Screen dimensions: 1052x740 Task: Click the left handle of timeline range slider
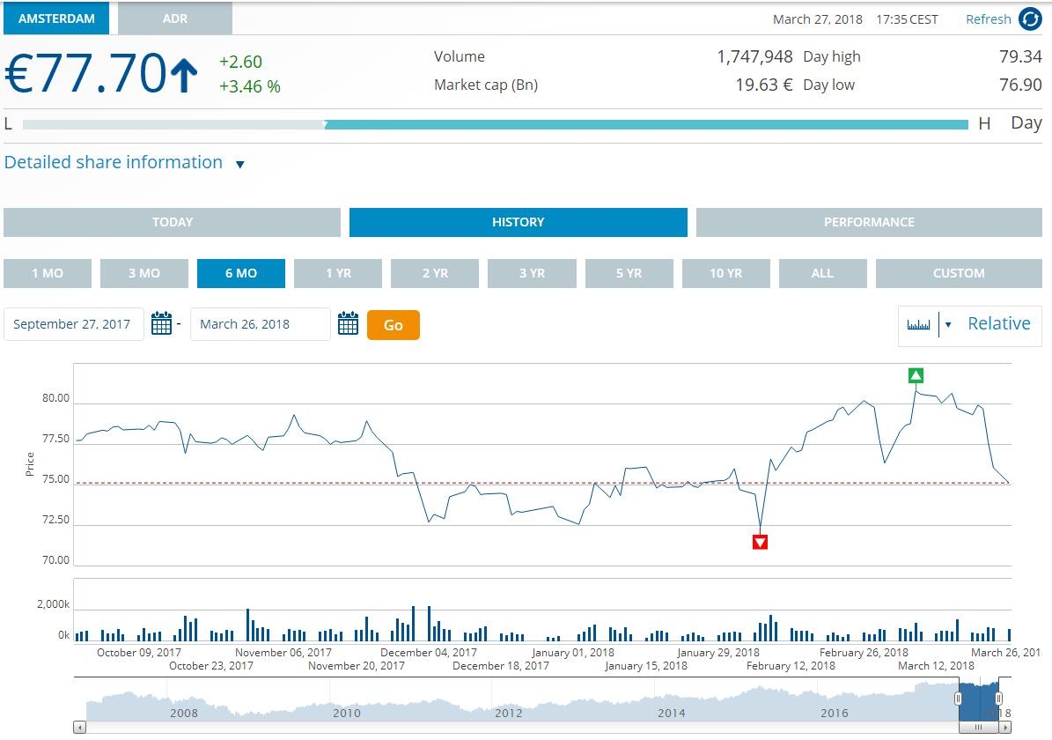tap(959, 699)
